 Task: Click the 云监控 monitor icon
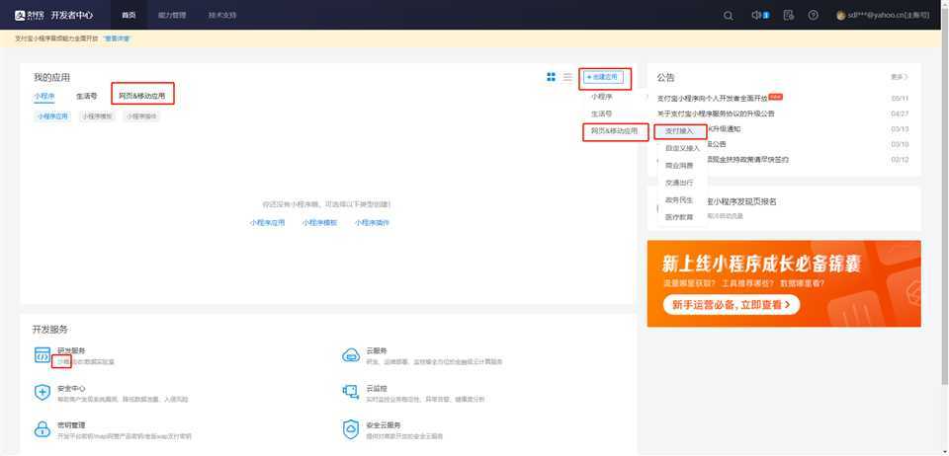coord(351,392)
